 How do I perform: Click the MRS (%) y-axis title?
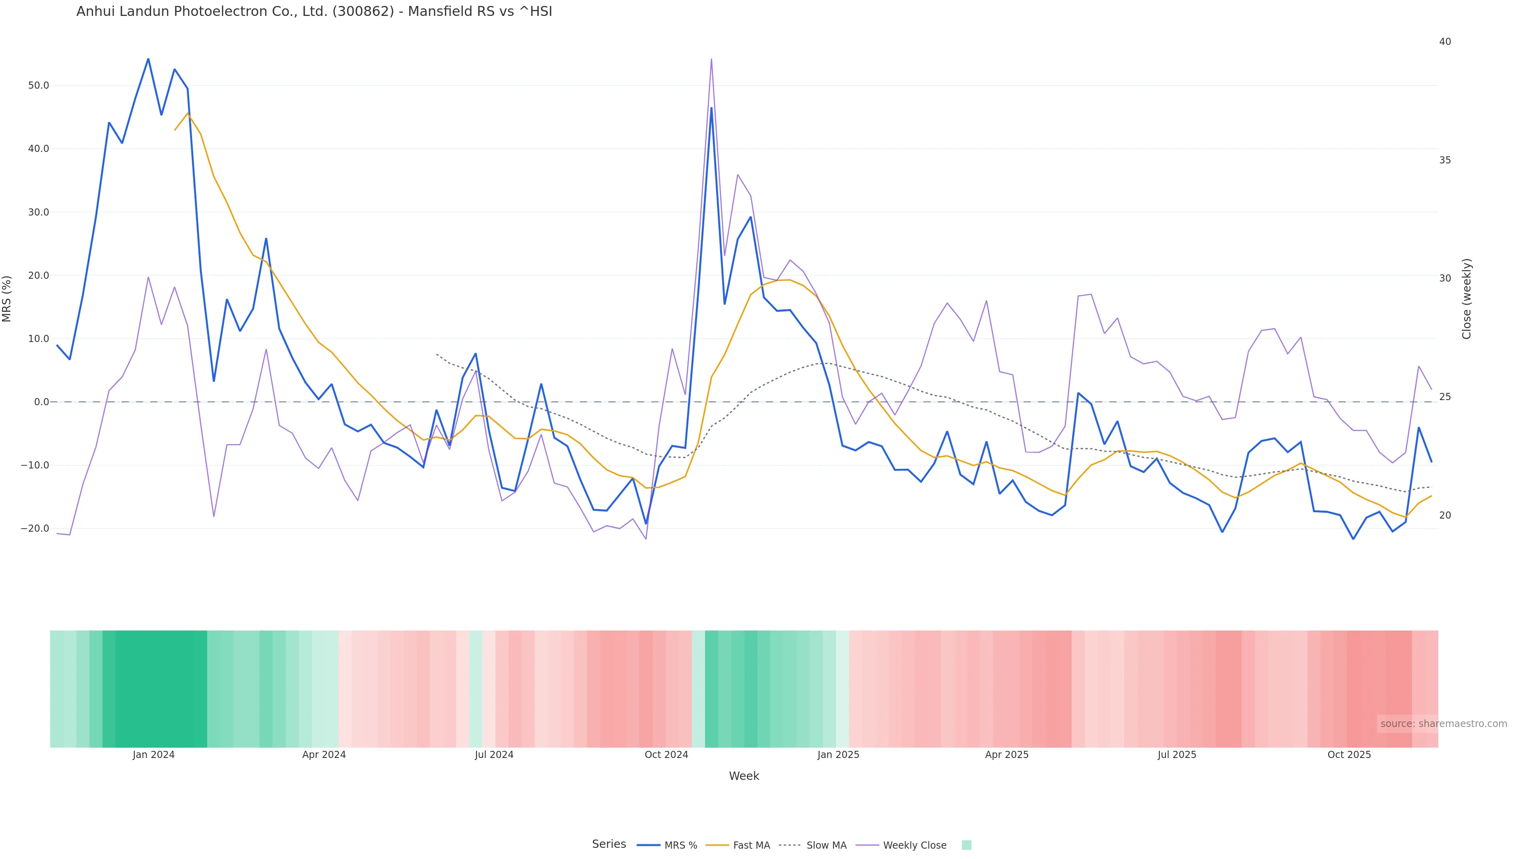(7, 299)
